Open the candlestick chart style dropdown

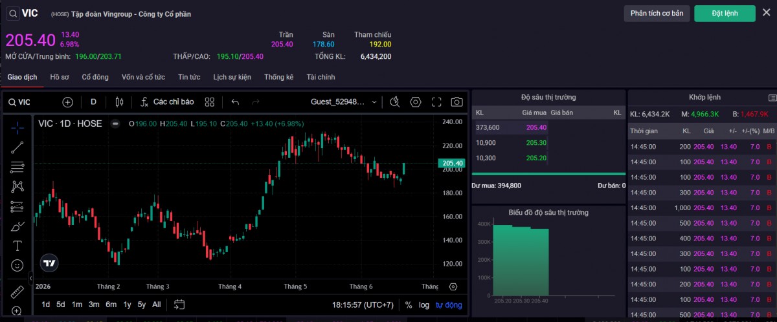(x=118, y=102)
